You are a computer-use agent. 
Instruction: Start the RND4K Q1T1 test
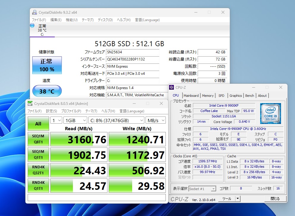coord(38,186)
